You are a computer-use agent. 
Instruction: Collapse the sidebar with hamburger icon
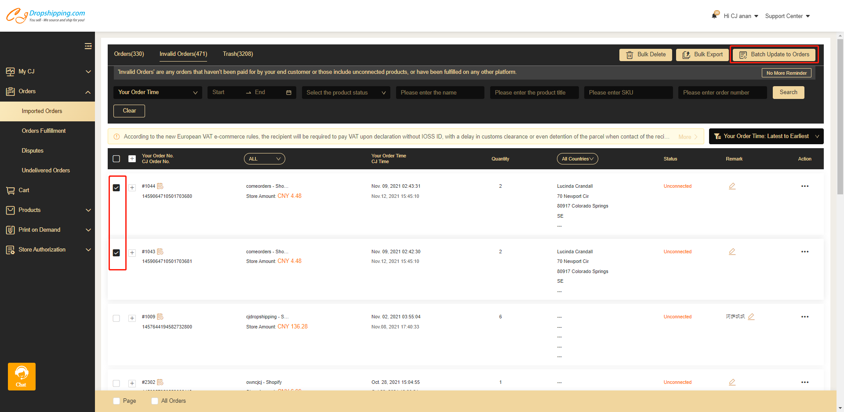pos(88,46)
